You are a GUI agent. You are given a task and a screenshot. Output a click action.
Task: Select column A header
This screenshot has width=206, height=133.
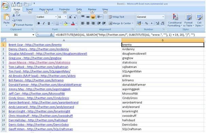point(64,40)
